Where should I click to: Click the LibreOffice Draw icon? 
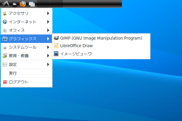pos(56,46)
